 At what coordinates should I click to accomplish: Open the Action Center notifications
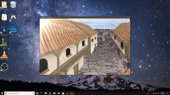pos(167,93)
